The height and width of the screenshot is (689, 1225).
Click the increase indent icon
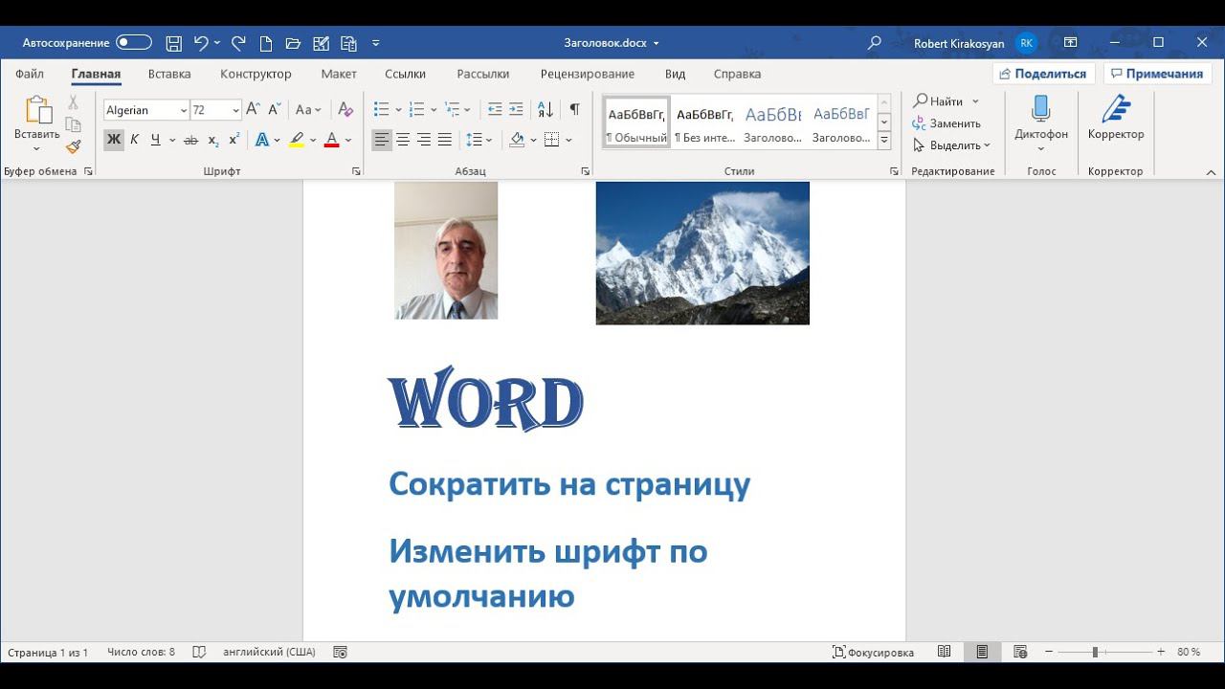coord(516,110)
